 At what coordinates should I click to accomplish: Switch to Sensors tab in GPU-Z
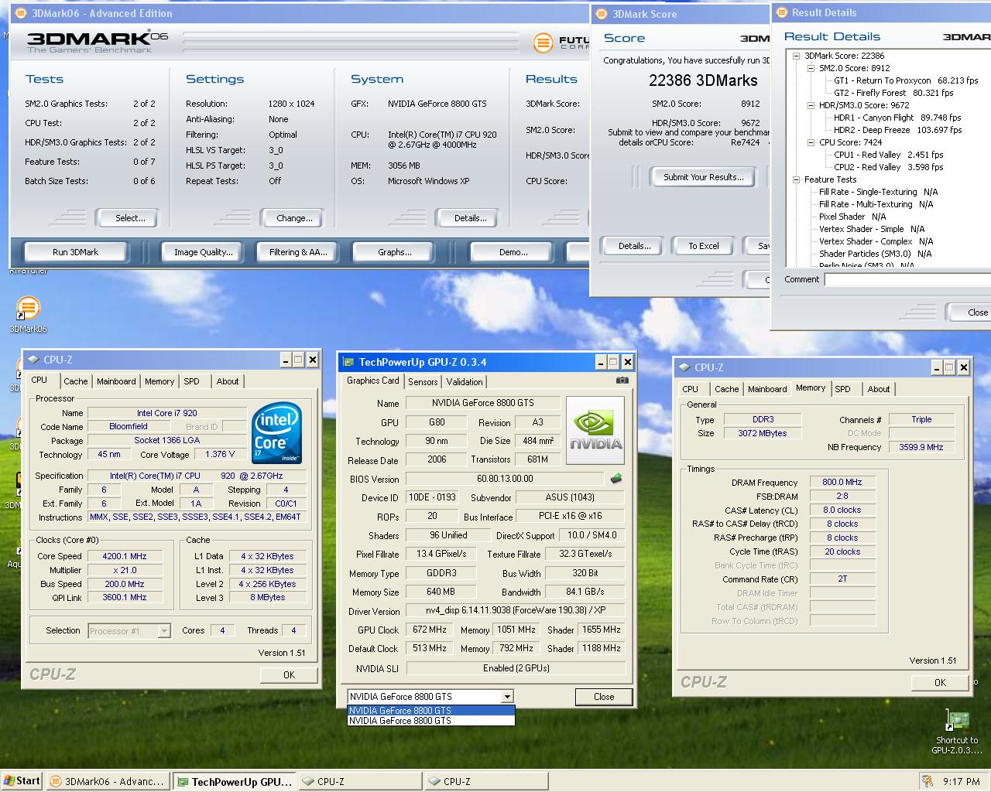pyautogui.click(x=423, y=382)
